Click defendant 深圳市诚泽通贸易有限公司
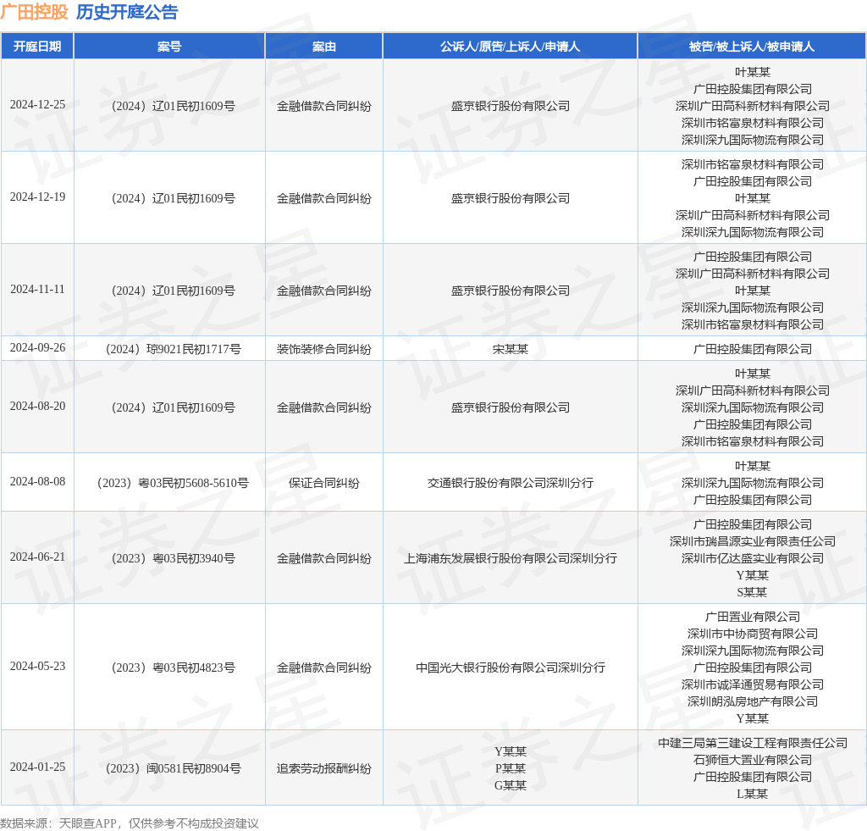867x831 pixels. 753,685
